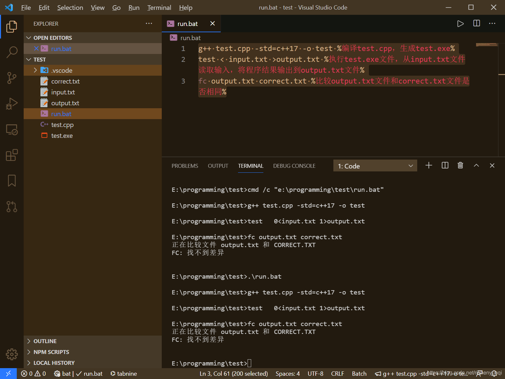
Task: Select test.exe in the explorer
Action: pyautogui.click(x=93, y=136)
